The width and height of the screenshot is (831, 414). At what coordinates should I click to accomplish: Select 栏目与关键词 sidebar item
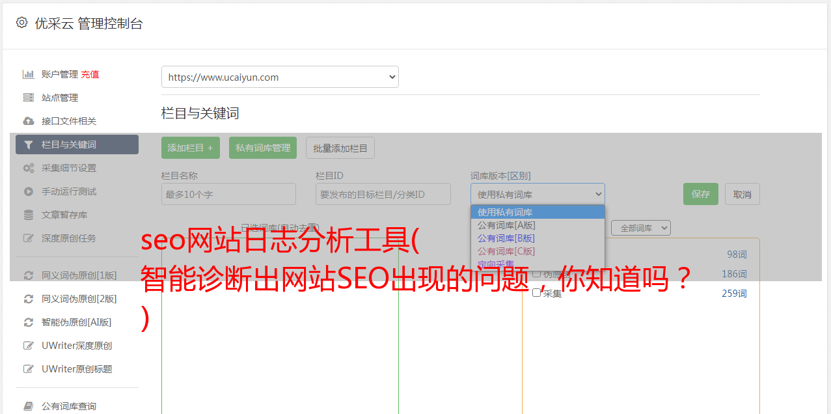point(77,145)
